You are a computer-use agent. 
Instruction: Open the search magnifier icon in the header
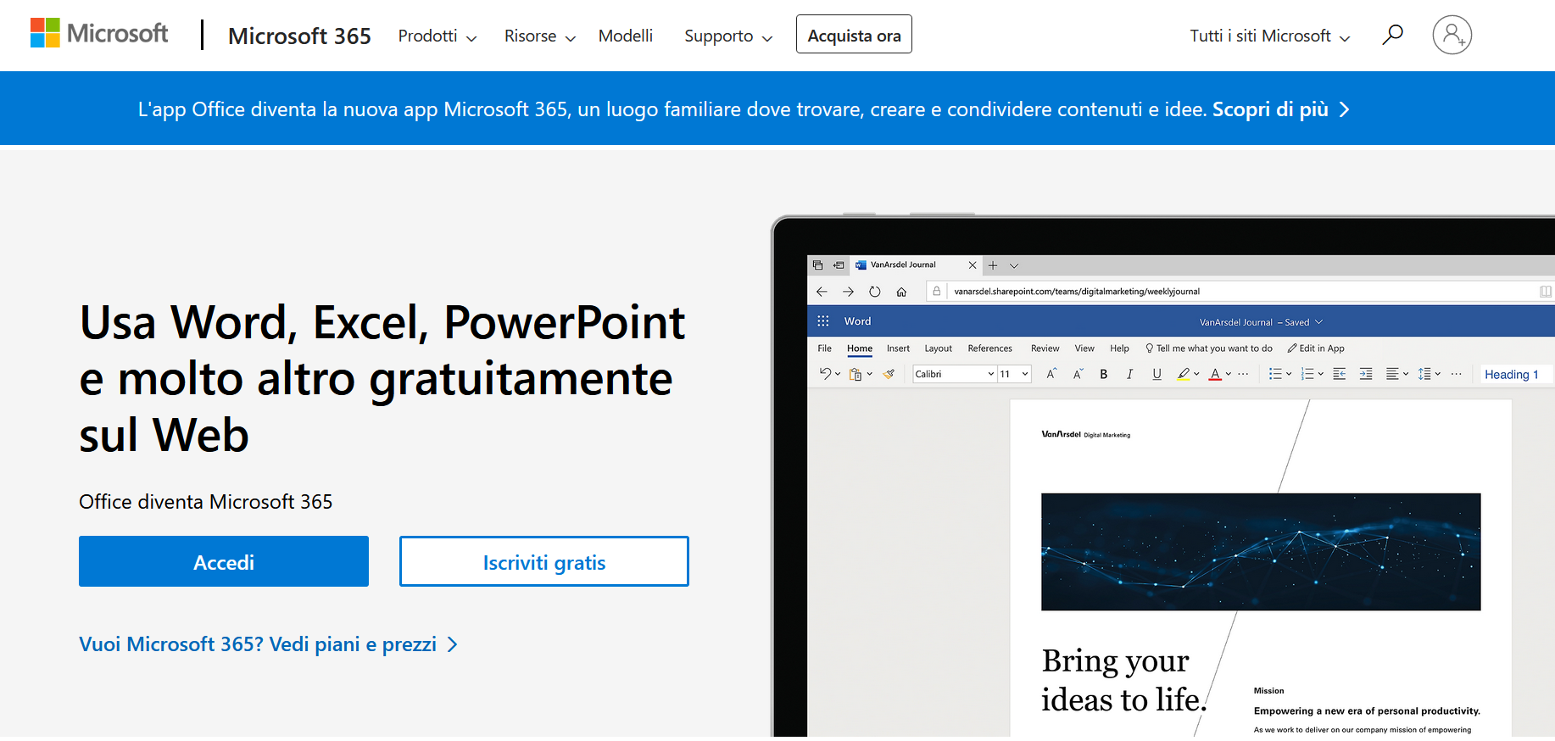(x=1392, y=35)
